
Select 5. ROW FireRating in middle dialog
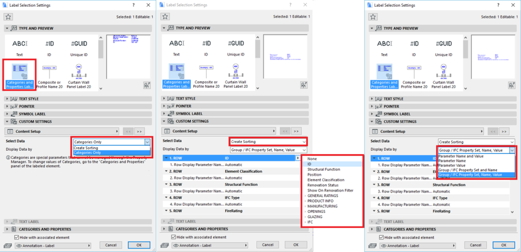pos(231,211)
